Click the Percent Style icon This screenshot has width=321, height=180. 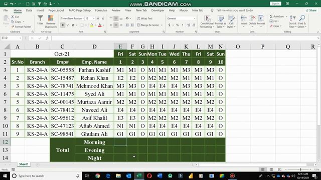[x=178, y=25]
